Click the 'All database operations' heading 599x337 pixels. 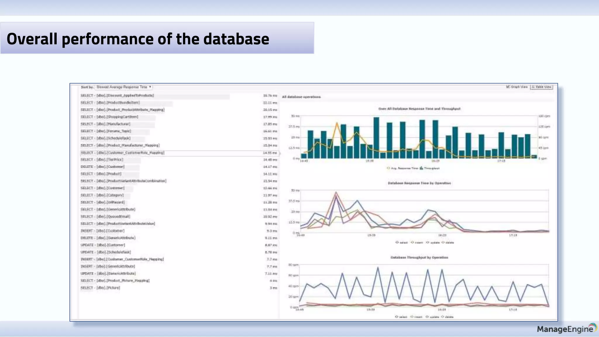pos(301,97)
